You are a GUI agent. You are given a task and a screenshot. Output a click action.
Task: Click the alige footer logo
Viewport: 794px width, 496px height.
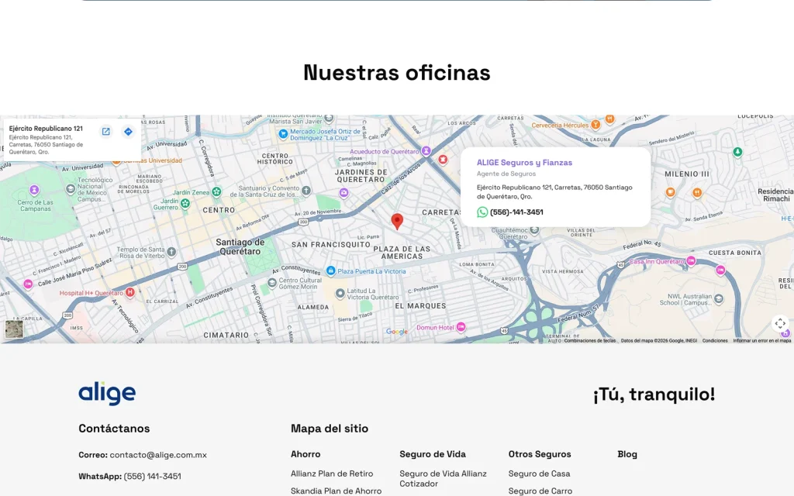click(107, 394)
